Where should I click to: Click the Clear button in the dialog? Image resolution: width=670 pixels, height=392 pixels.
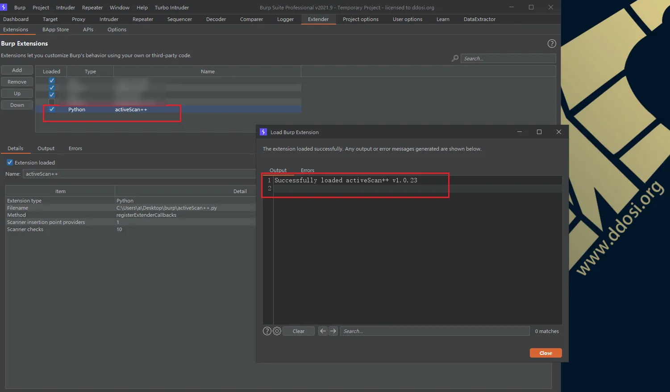click(x=299, y=331)
